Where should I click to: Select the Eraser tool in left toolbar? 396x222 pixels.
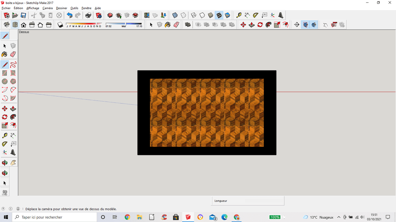[13, 54]
